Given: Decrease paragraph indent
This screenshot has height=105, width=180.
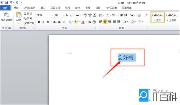Looking at the screenshot, I should 121,15.
